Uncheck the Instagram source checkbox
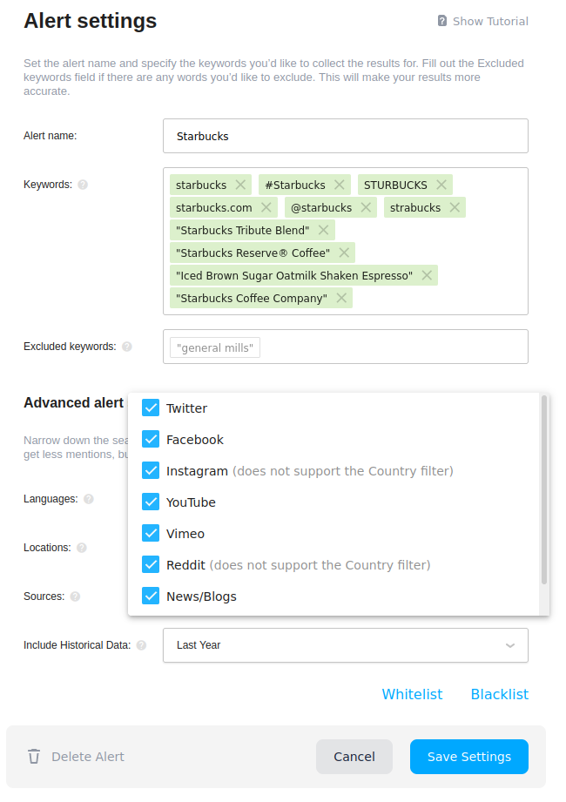Viewport: 566px width, 802px height. 151,470
